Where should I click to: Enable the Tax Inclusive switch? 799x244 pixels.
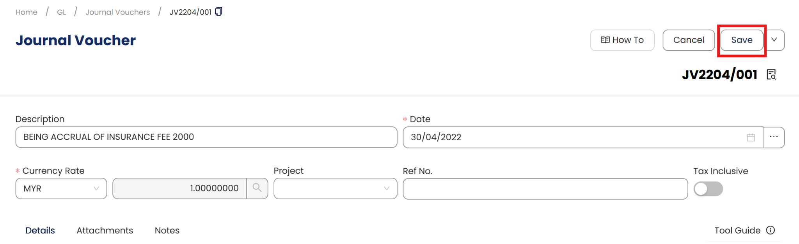point(708,189)
